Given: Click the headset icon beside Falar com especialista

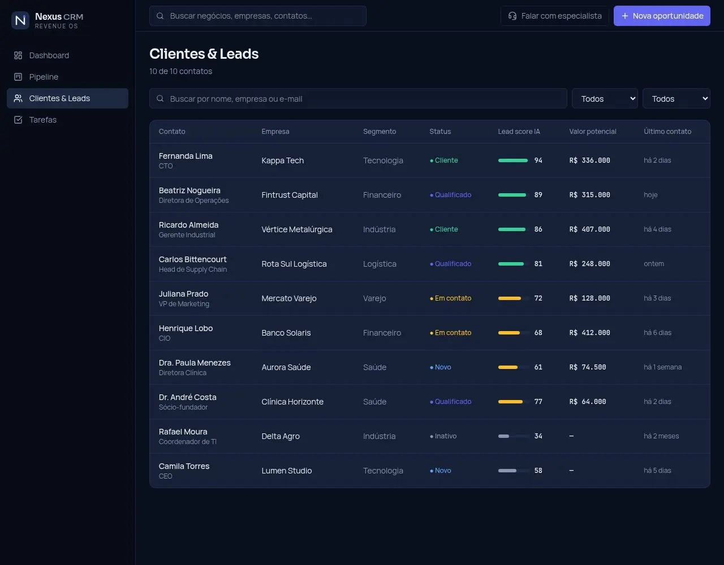Looking at the screenshot, I should click(512, 16).
